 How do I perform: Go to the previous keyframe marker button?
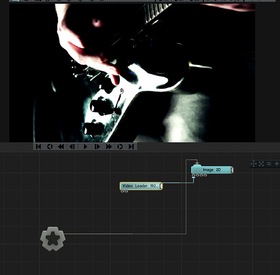point(50,147)
